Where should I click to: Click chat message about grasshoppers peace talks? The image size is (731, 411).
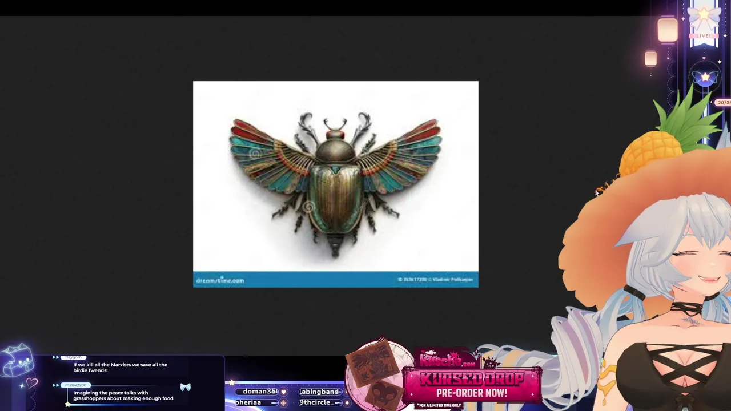123,396
